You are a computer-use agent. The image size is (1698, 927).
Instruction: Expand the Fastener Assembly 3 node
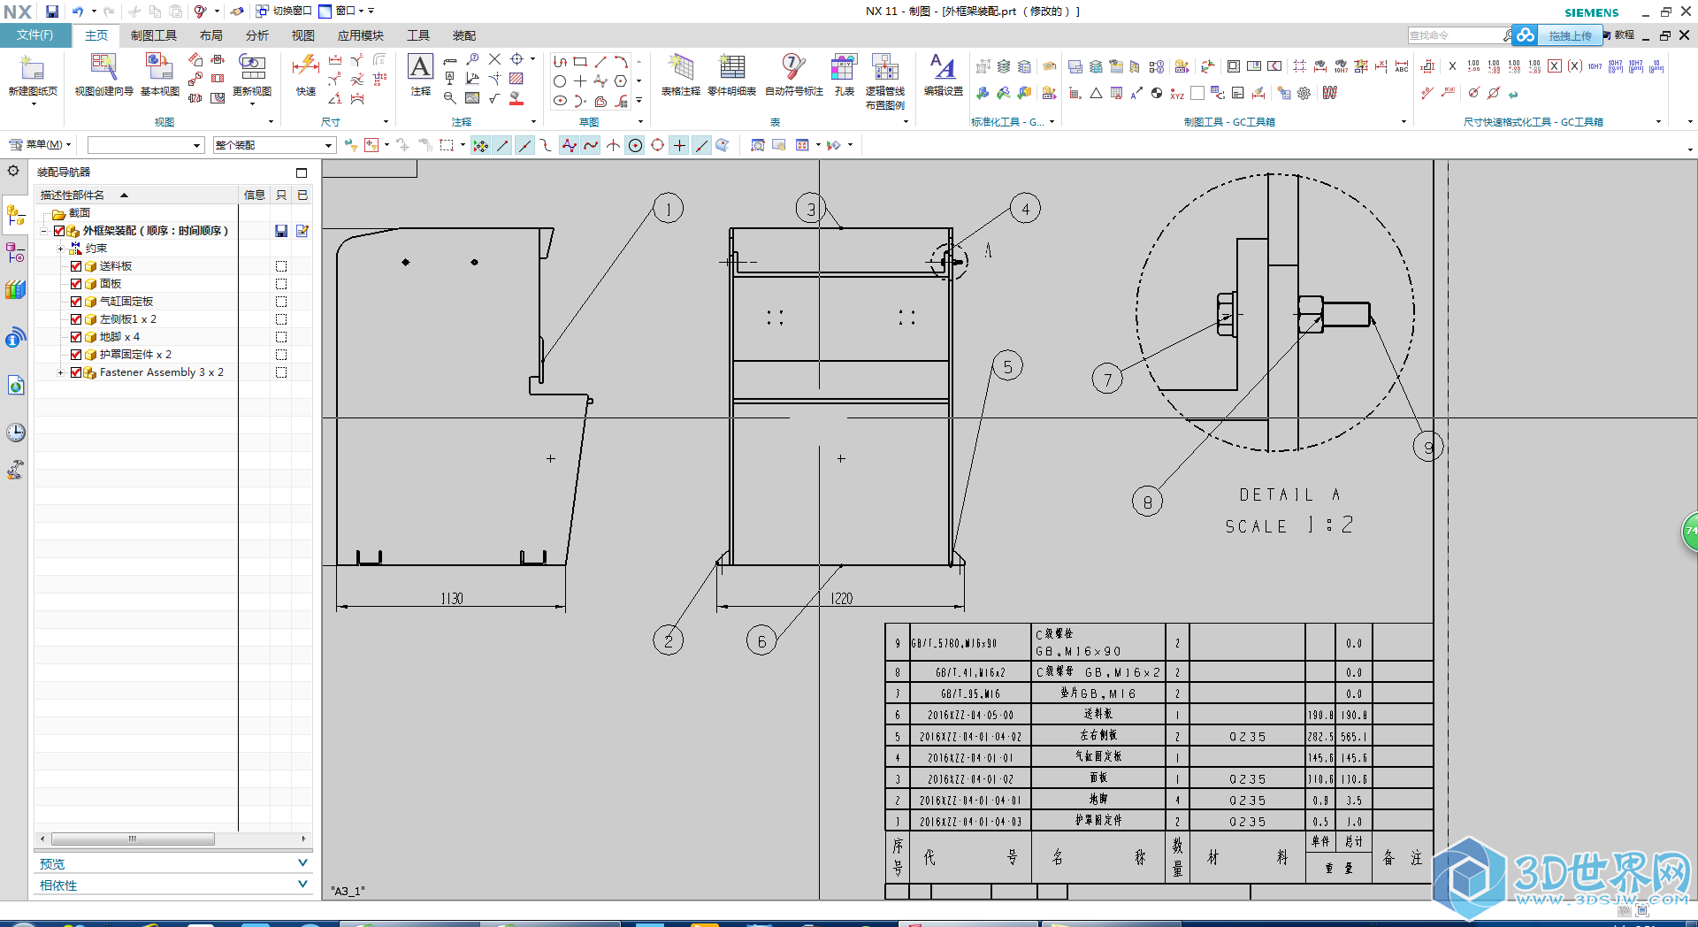[60, 372]
